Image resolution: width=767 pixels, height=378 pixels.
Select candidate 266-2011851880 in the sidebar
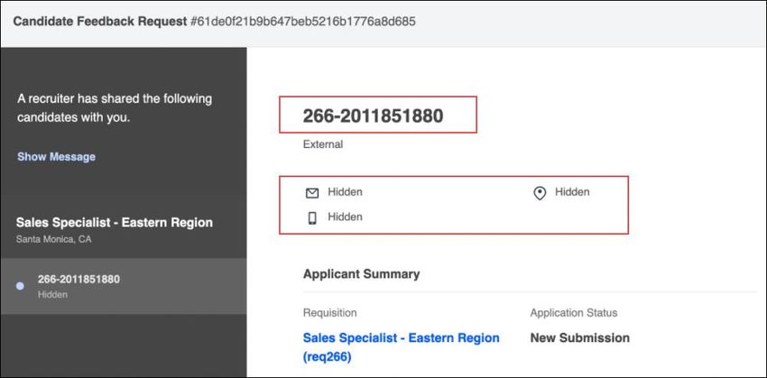(124, 286)
